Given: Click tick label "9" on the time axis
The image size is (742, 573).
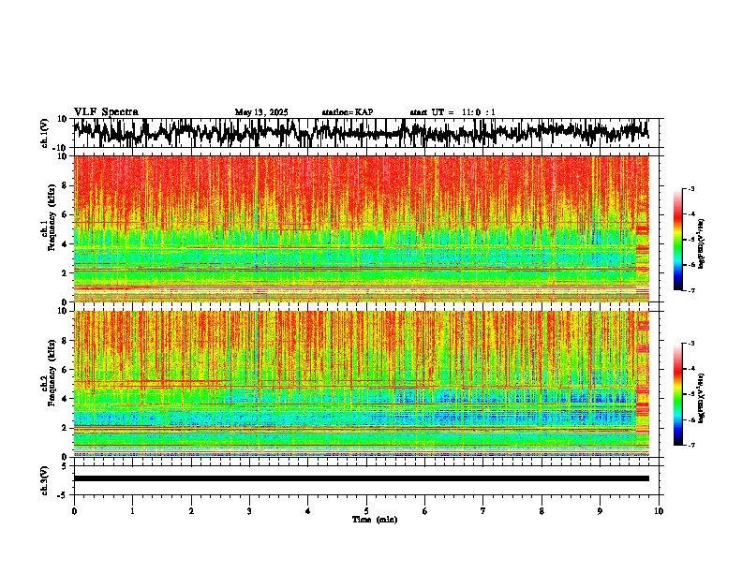Looking at the screenshot, I should (x=600, y=511).
